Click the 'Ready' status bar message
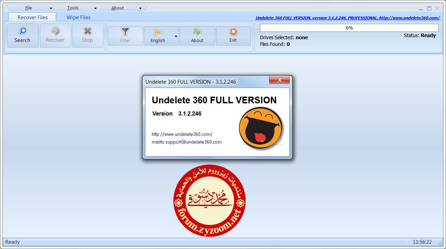The image size is (446, 249). coord(13,242)
